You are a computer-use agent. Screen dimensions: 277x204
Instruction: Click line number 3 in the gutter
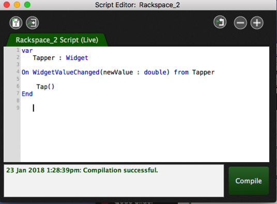click(x=18, y=64)
